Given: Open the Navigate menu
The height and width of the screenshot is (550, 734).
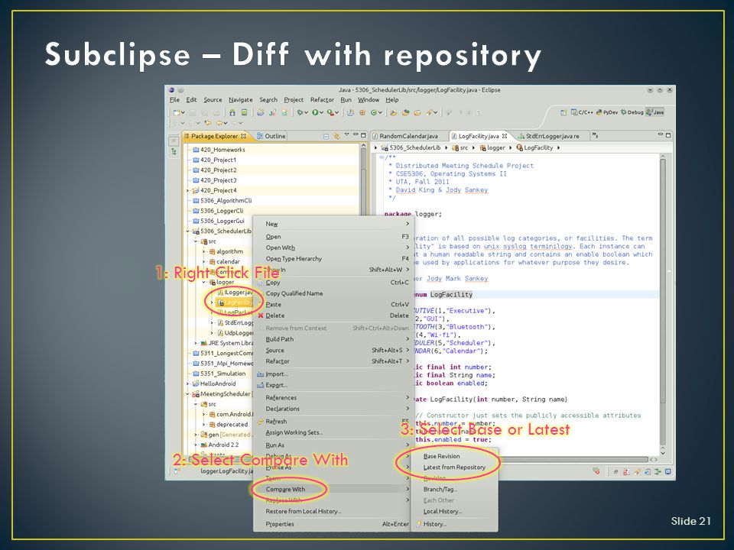Looking at the screenshot, I should point(241,99).
